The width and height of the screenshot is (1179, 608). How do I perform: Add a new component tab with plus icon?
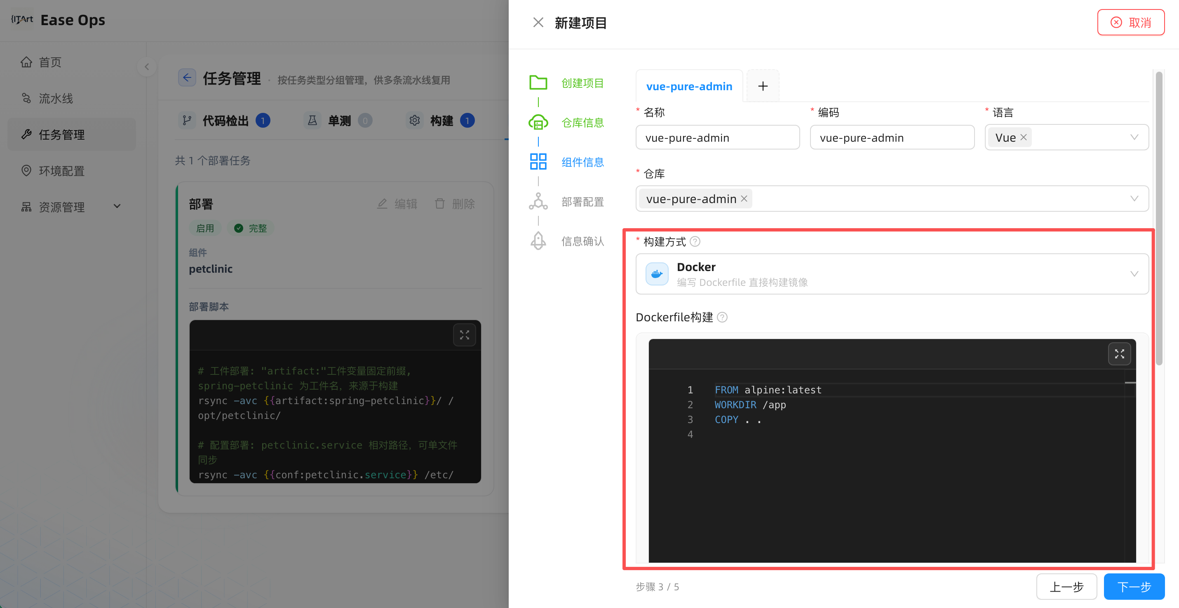click(763, 86)
